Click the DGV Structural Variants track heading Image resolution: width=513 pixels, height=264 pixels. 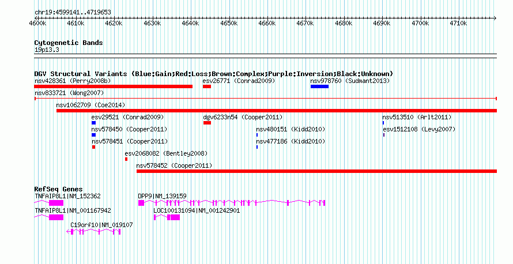point(214,74)
